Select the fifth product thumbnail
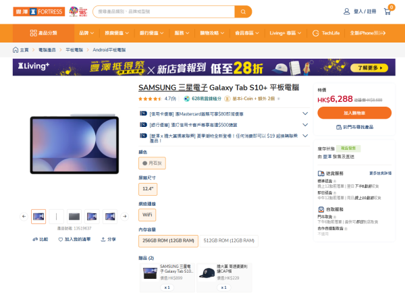 [110, 217]
